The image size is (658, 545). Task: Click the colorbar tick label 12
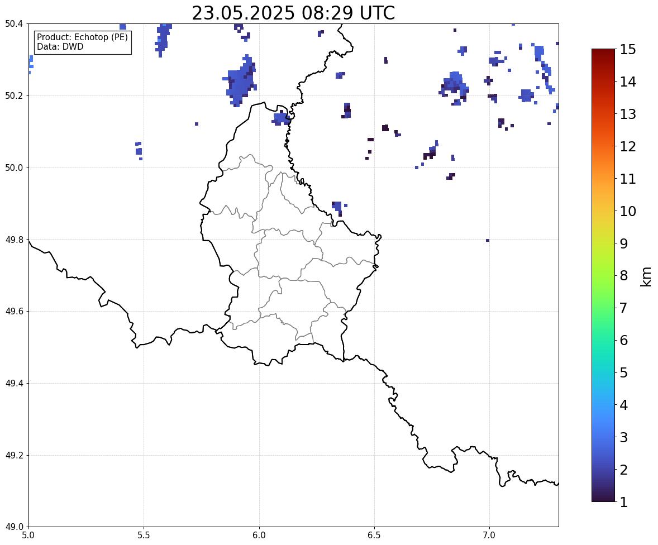pos(628,146)
